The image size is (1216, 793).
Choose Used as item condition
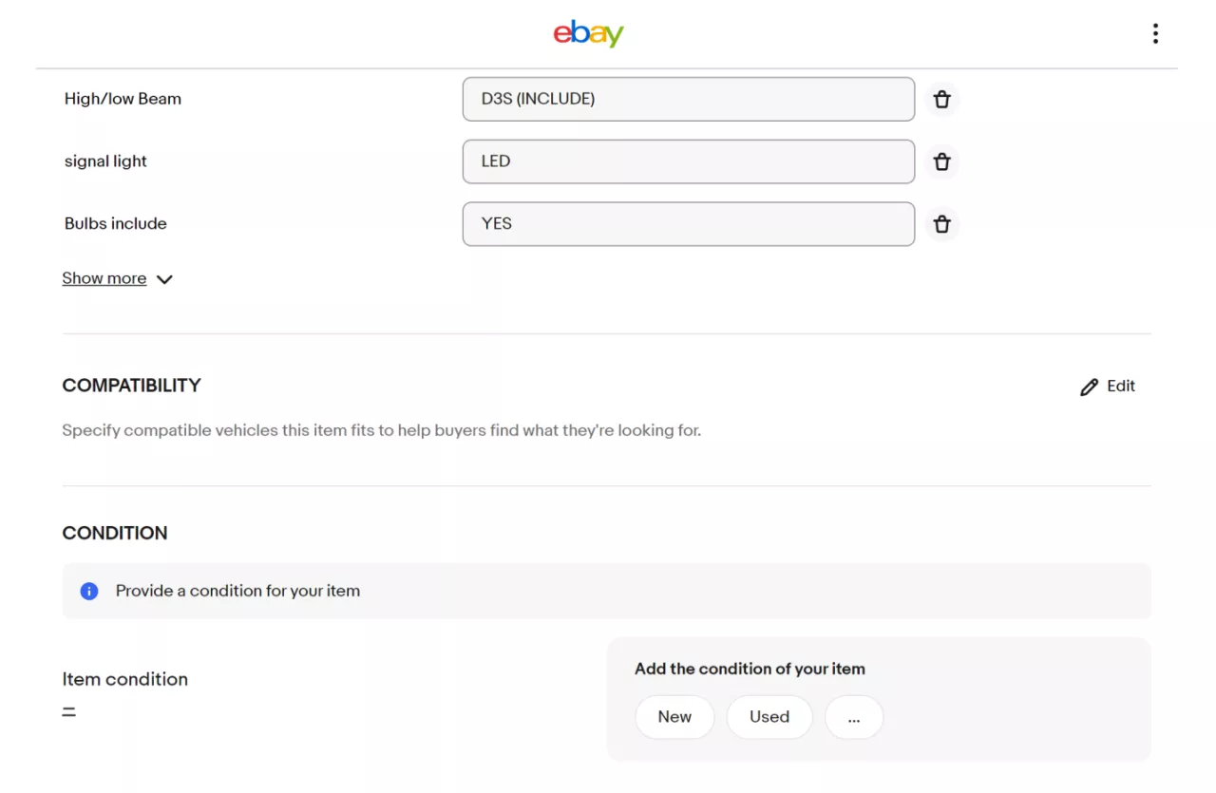(x=769, y=717)
